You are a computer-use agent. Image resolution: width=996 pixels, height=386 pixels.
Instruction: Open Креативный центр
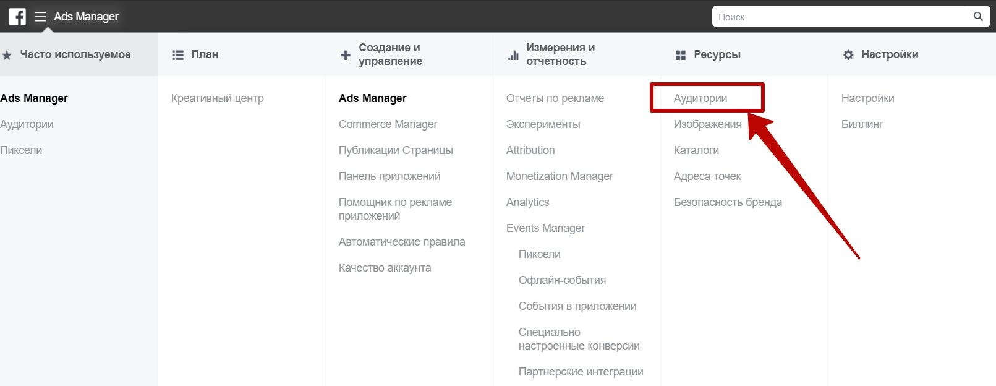tap(218, 98)
